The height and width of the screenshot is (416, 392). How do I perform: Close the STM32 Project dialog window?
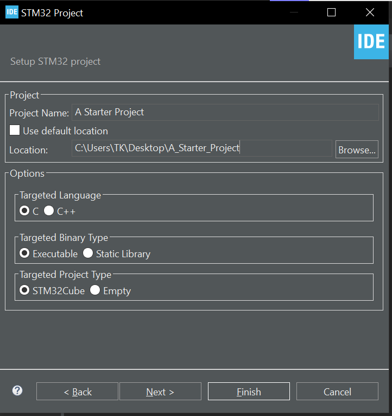coord(370,13)
